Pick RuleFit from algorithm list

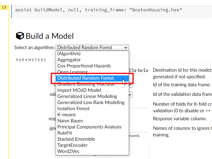point(64,133)
